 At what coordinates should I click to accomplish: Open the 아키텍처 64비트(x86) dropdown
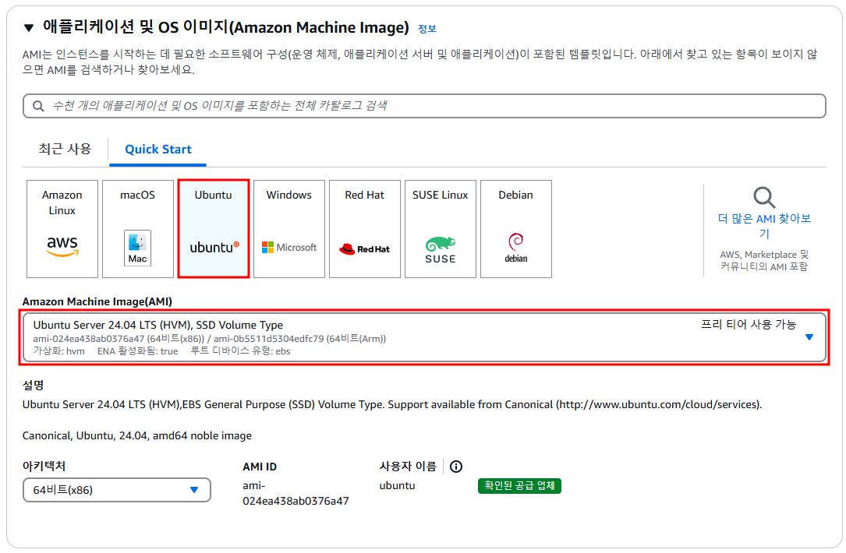(116, 490)
